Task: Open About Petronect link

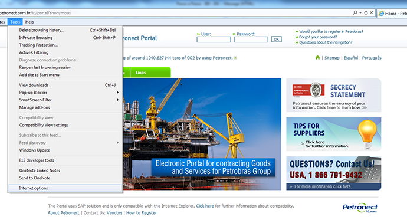Action: point(64,213)
